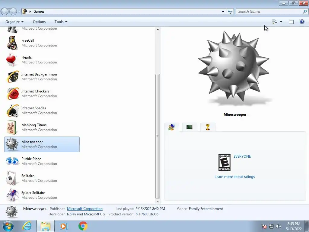Click Learn more about ratings link
The image size is (309, 232).
pos(234,177)
